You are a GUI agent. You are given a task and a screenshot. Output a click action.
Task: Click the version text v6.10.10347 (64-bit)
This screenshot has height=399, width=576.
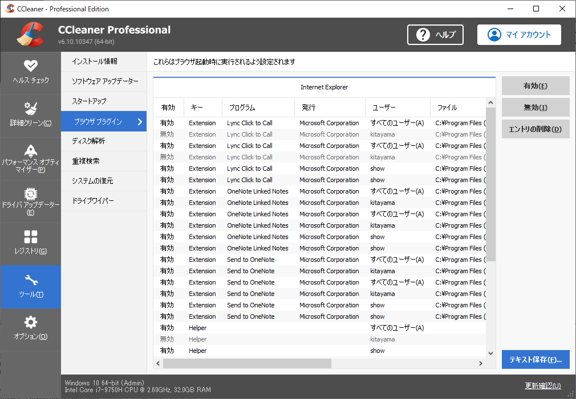click(86, 42)
